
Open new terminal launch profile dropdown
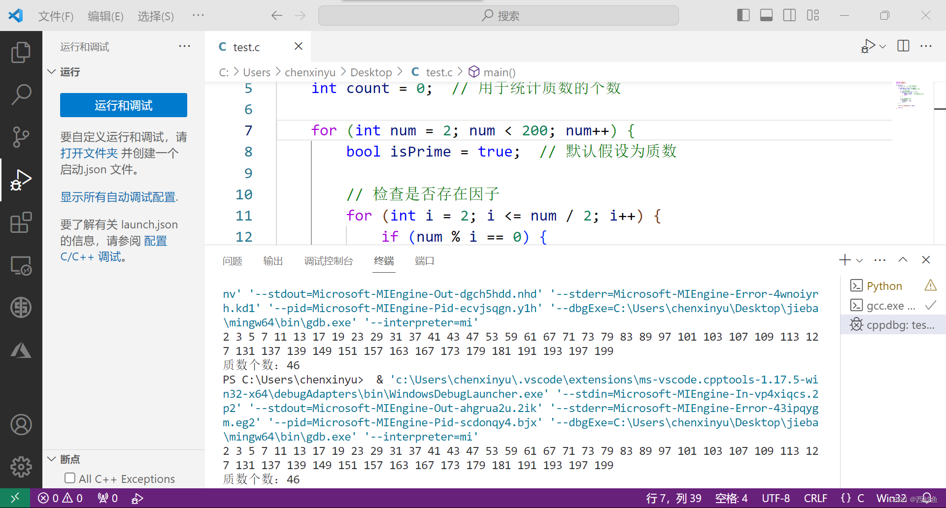click(859, 260)
